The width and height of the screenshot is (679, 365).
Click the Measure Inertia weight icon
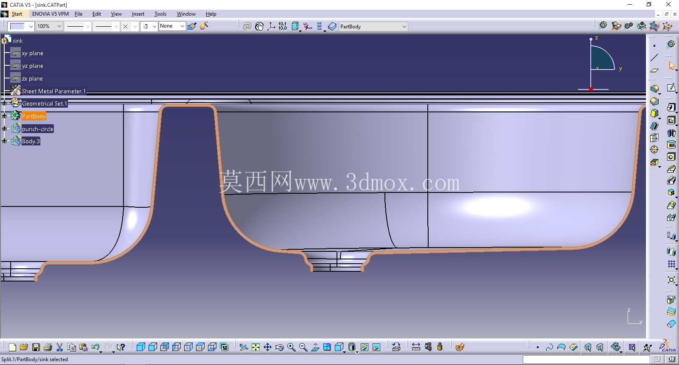pyautogui.click(x=440, y=347)
